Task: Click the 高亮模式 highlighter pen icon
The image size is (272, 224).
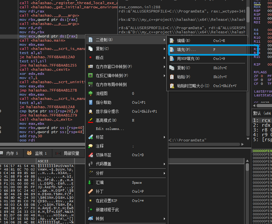Action: point(91,121)
